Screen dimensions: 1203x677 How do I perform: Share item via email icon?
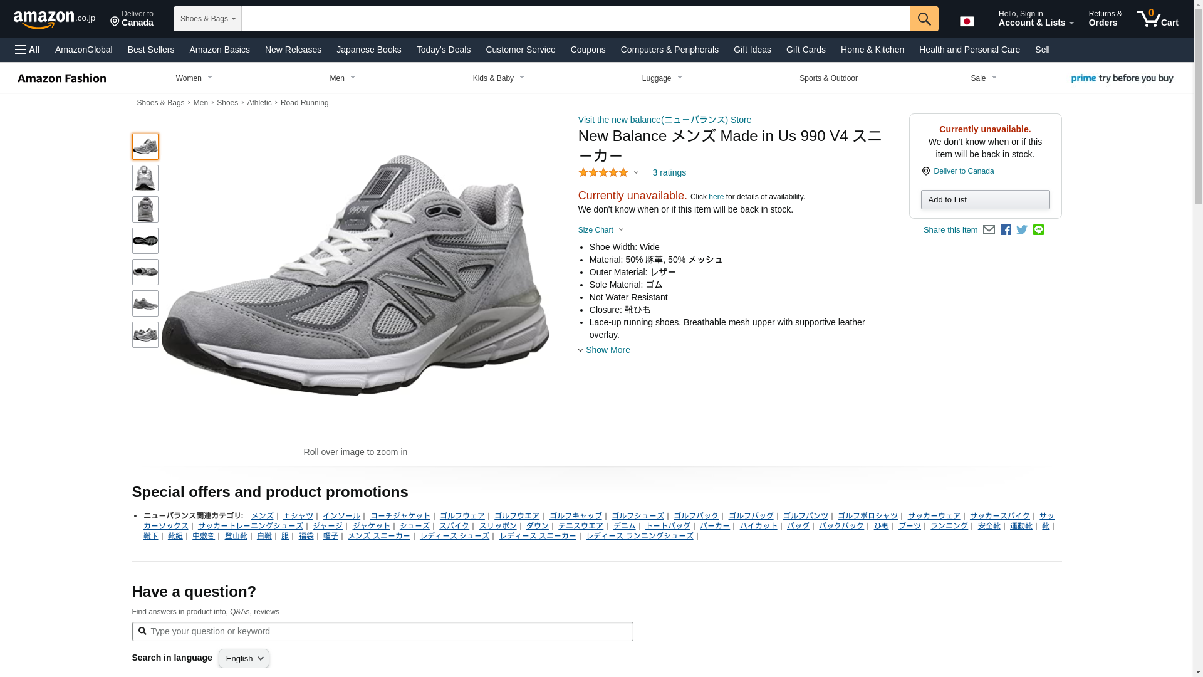(x=989, y=230)
